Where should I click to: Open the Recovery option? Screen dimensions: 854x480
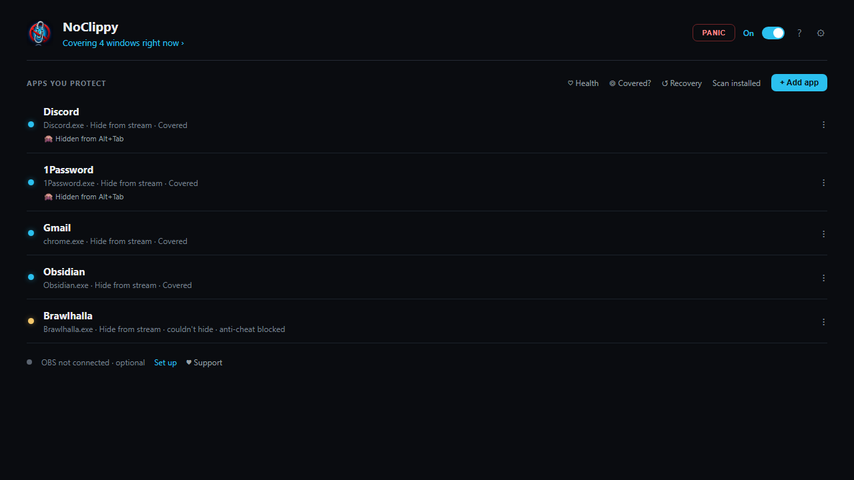(x=682, y=83)
